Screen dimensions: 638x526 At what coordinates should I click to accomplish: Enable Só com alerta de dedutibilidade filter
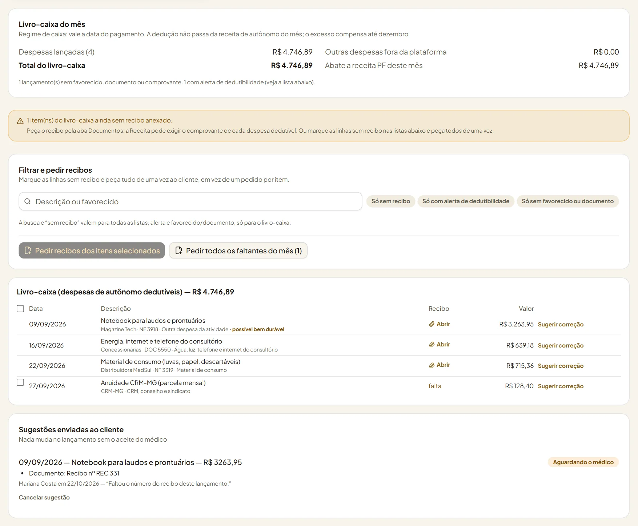pyautogui.click(x=466, y=201)
